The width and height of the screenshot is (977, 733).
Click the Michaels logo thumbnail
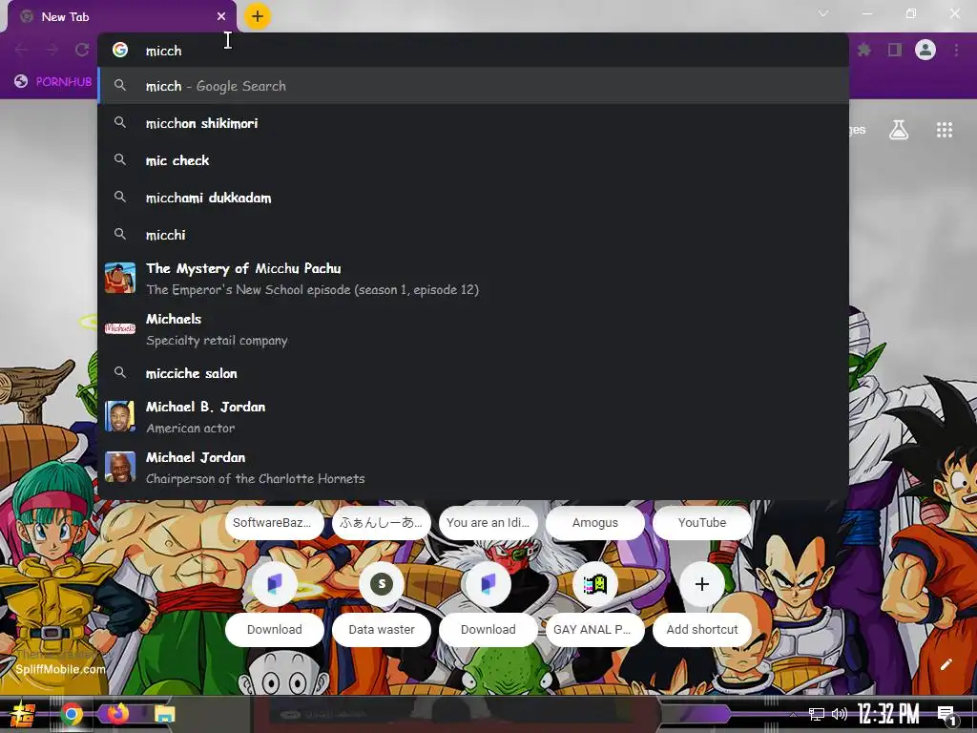point(120,328)
